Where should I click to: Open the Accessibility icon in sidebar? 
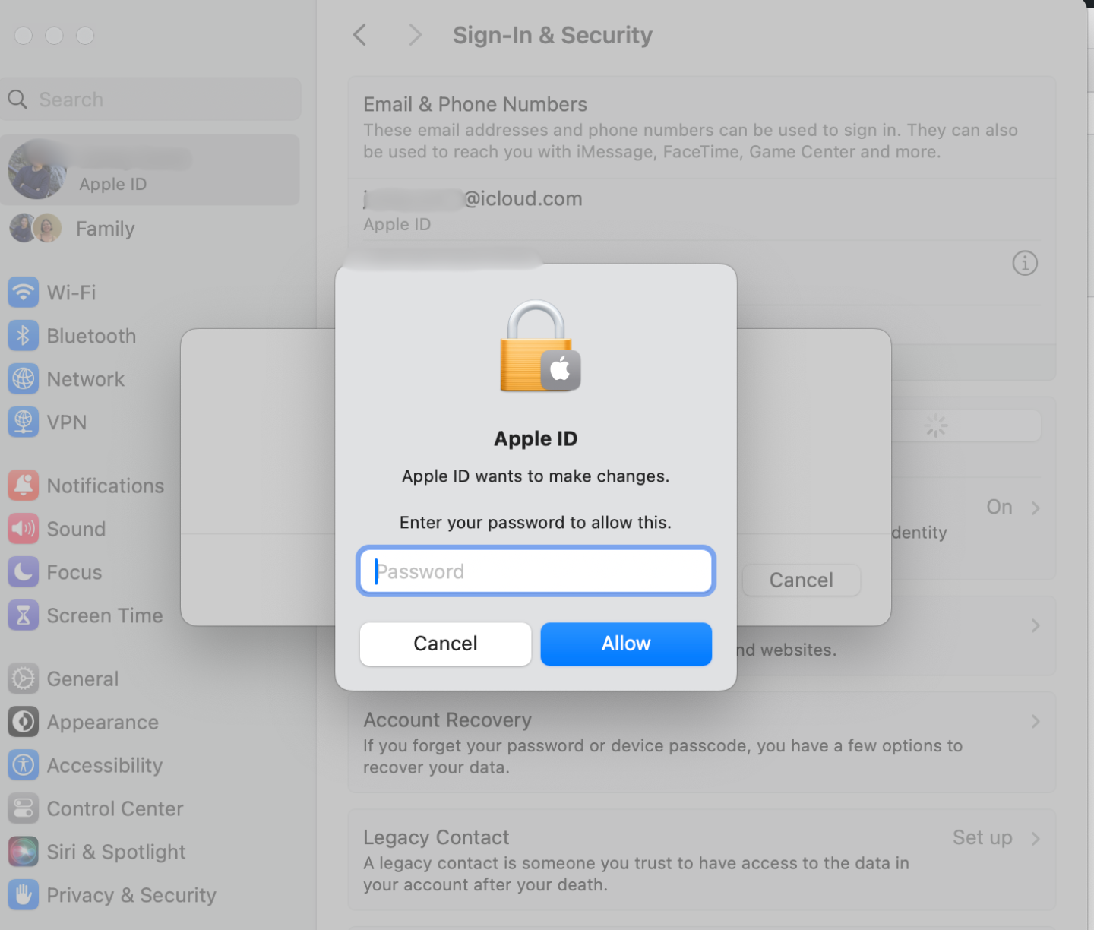(x=24, y=765)
